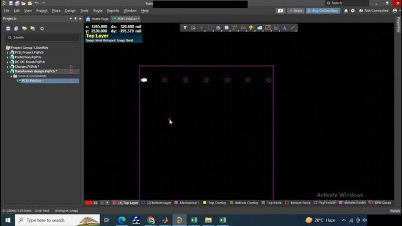Choose the Move Objects cross tool
The height and width of the screenshot is (226, 402).
click(202, 28)
